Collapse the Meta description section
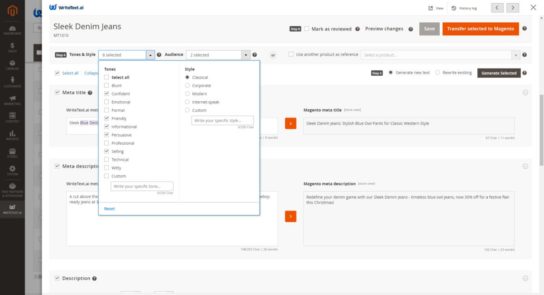544x295 pixels. (x=525, y=166)
